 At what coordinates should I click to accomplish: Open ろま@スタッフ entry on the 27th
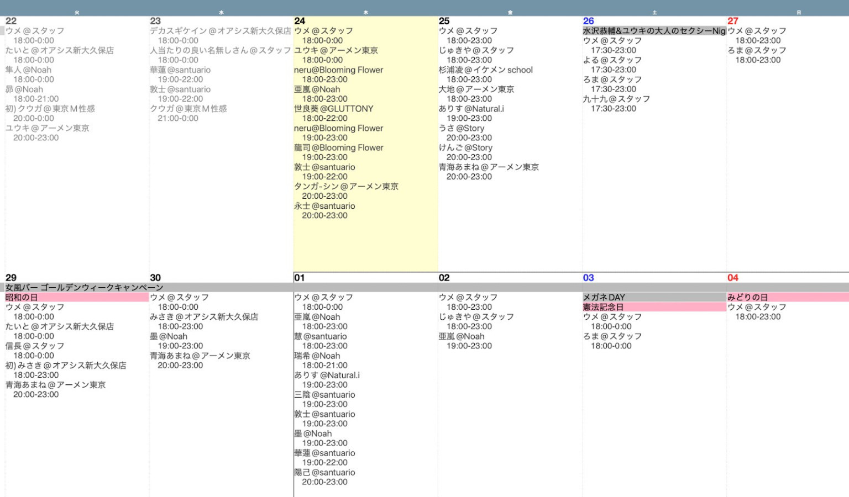tap(757, 50)
